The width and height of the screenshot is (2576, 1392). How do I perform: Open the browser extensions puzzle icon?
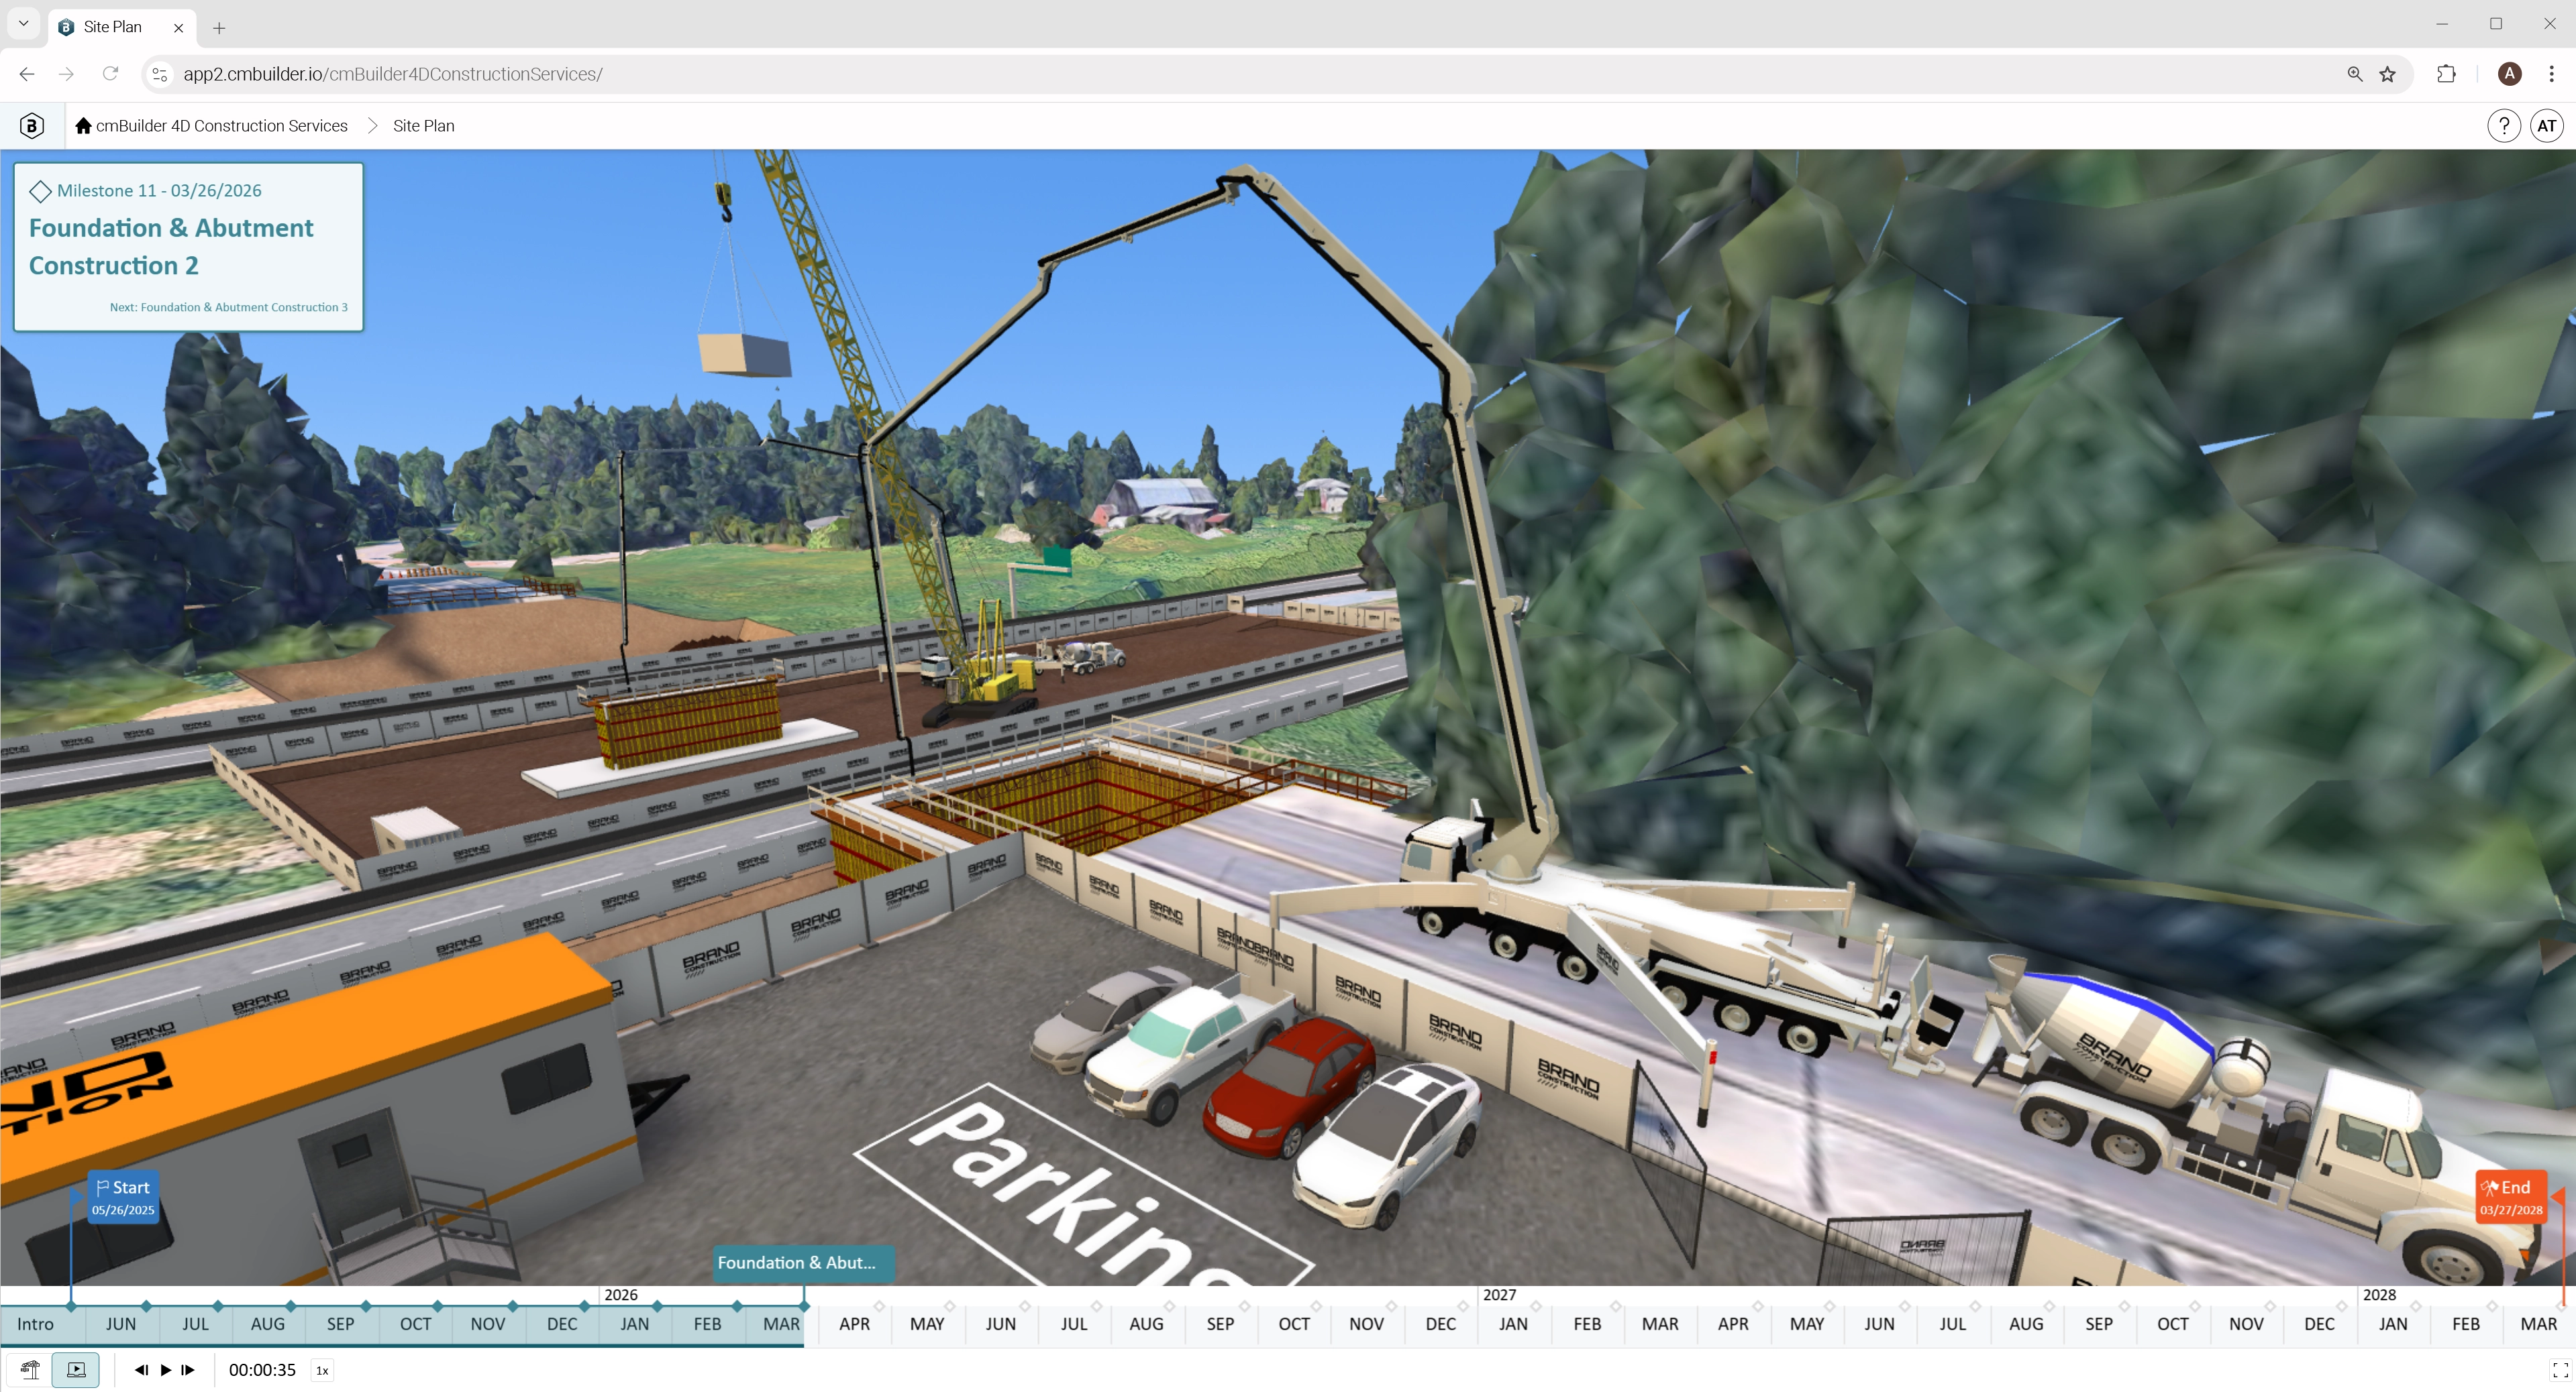coord(2446,74)
